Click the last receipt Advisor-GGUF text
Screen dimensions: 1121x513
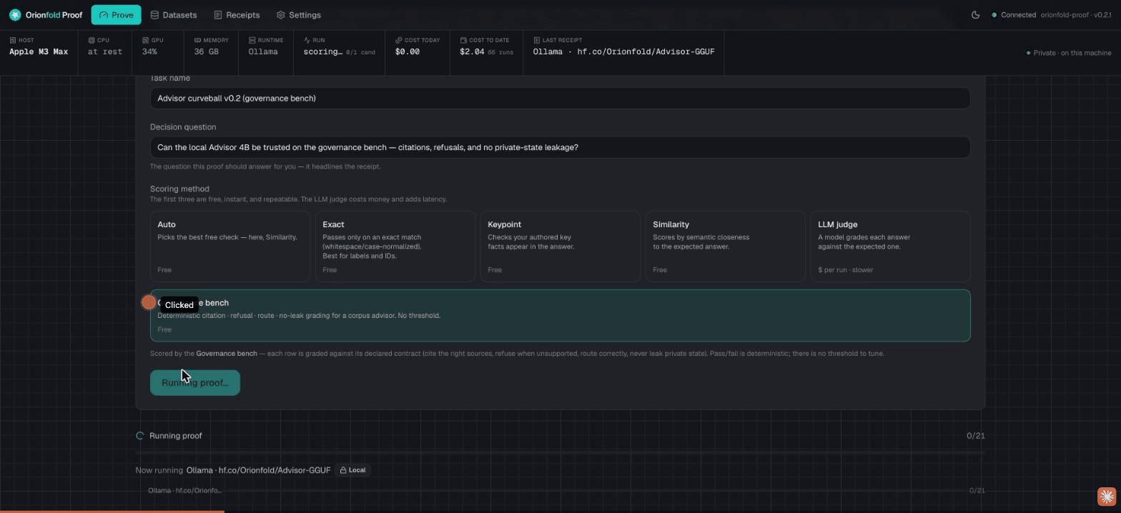623,51
